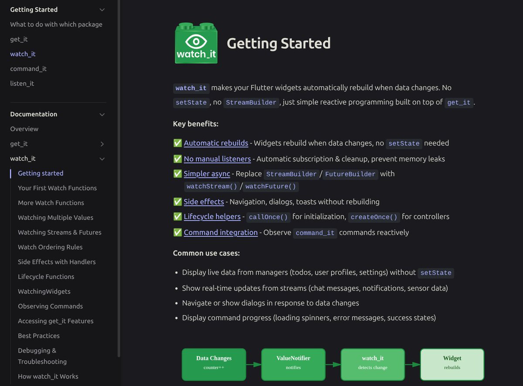The width and height of the screenshot is (523, 386).
Task: Click checkmark icon beside Lifecycle helpers
Action: (177, 216)
